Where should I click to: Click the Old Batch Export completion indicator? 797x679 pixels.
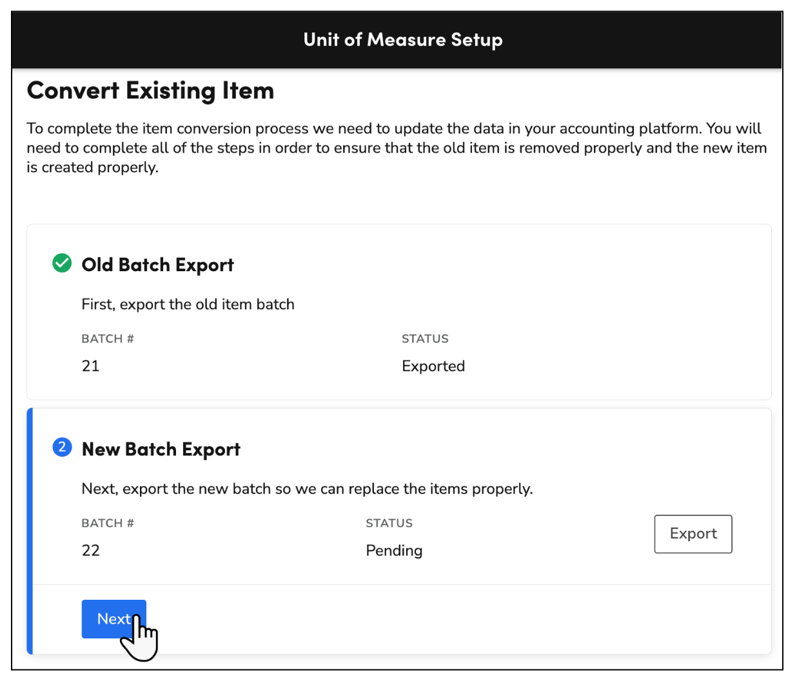tap(61, 263)
